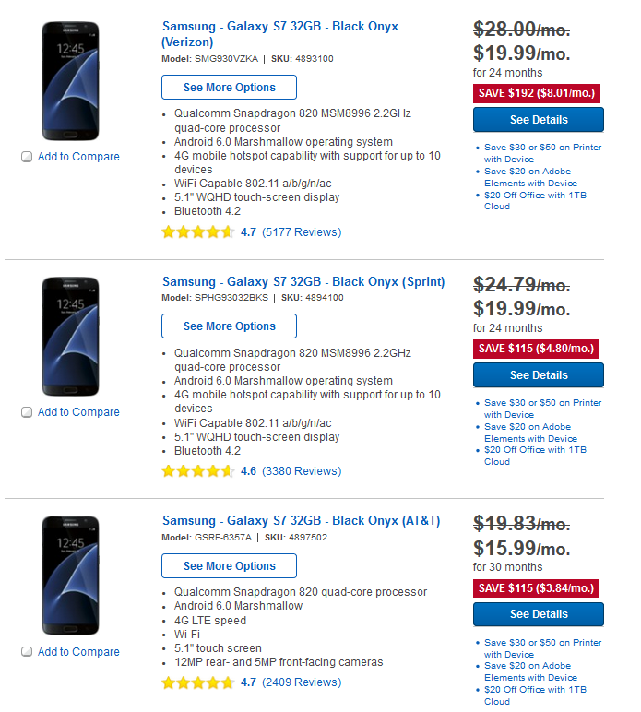Open the Galaxy S7 Black Onyx (Sprint) title link
The width and height of the screenshot is (641, 712).
pyautogui.click(x=303, y=281)
